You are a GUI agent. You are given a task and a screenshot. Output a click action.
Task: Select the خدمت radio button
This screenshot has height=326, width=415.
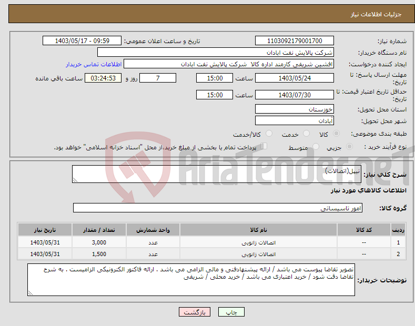[x=306, y=134]
